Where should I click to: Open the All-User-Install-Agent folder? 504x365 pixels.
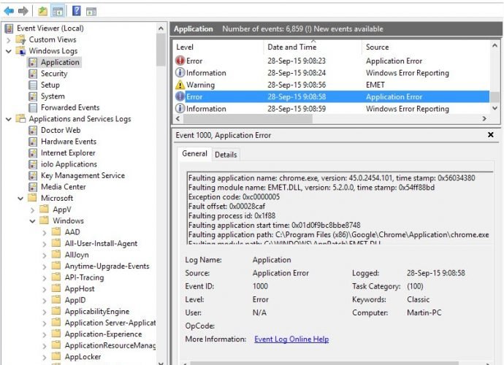point(101,244)
